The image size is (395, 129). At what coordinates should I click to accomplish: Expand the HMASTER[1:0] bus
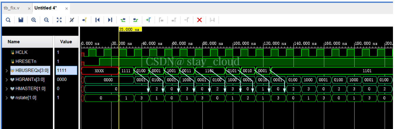[6, 89]
